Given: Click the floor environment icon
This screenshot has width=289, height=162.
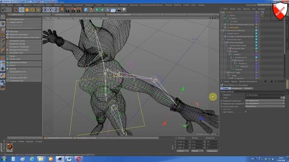Looking at the screenshot, I should point(113,9).
